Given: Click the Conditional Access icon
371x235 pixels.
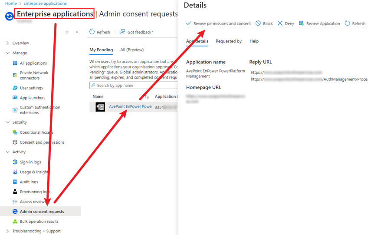Looking at the screenshot, I should [x=15, y=132].
